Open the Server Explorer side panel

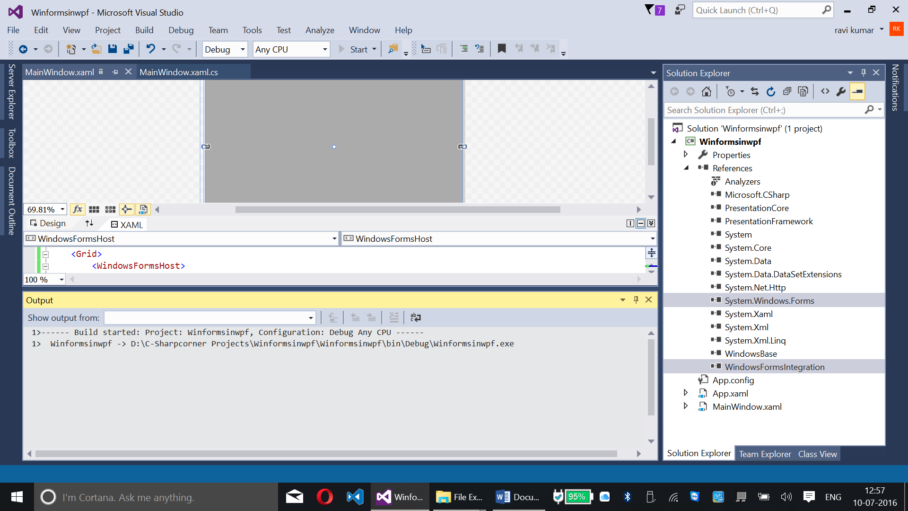coord(11,91)
